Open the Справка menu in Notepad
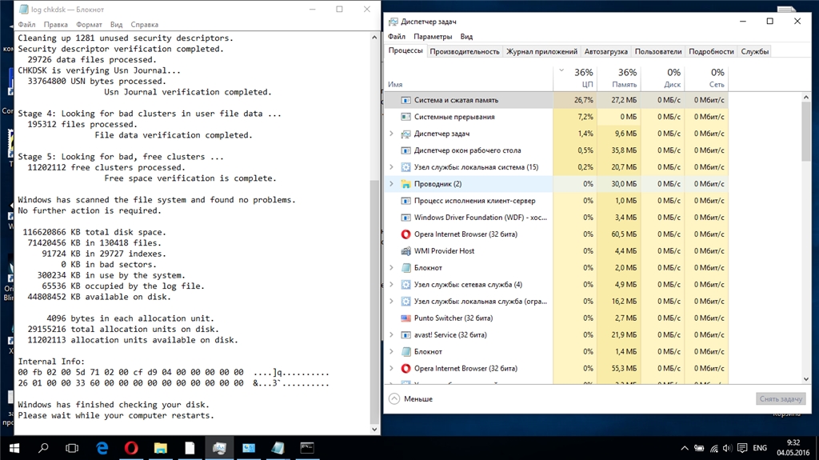Screen dimensions: 819x460 [144, 25]
